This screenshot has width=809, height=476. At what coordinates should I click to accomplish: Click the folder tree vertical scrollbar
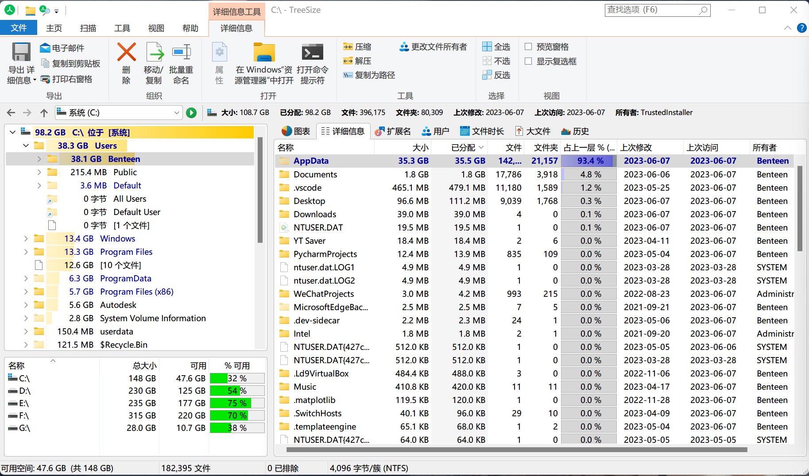(x=260, y=190)
